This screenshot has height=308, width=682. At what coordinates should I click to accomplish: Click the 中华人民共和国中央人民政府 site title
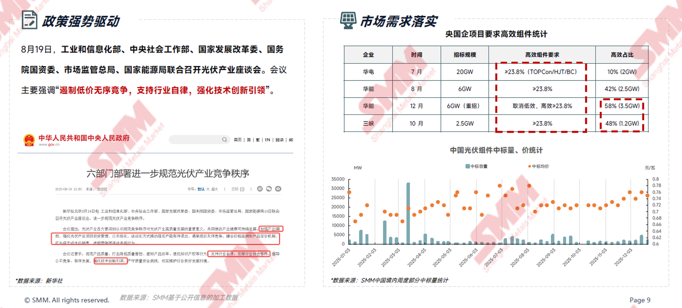[x=84, y=138]
